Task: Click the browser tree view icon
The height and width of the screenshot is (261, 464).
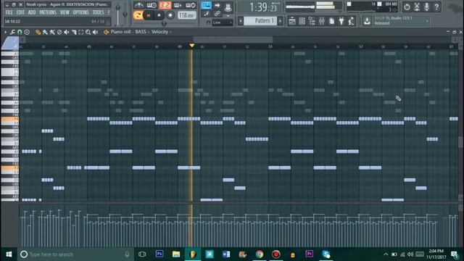Action: (312, 21)
